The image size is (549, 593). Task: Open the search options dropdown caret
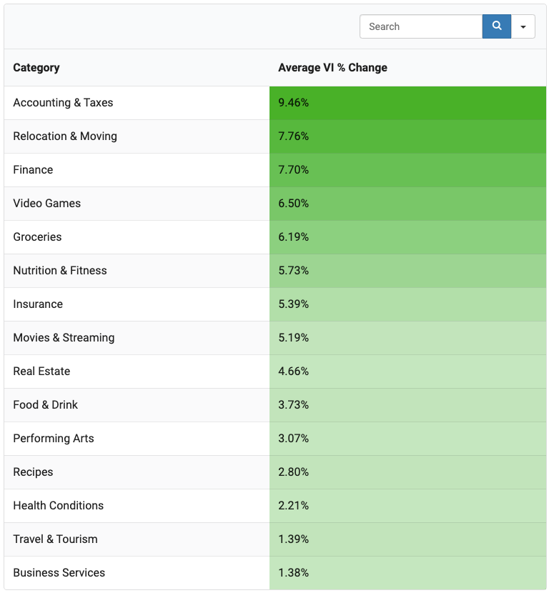[523, 26]
